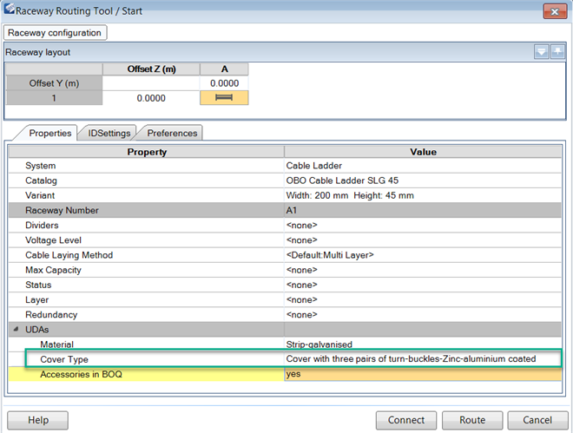Image resolution: width=573 pixels, height=433 pixels.
Task: Pin the Raceway layout panel
Action: pos(557,52)
